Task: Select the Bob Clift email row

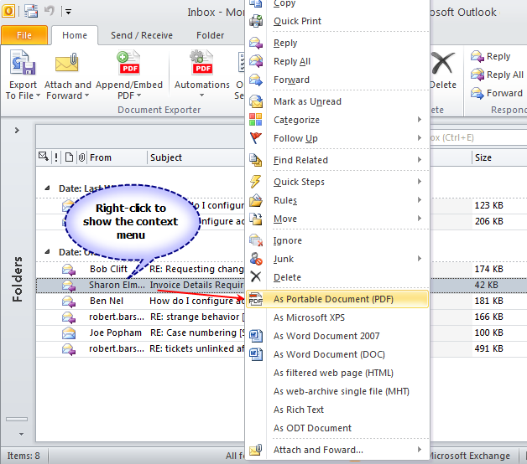Action: click(140, 269)
